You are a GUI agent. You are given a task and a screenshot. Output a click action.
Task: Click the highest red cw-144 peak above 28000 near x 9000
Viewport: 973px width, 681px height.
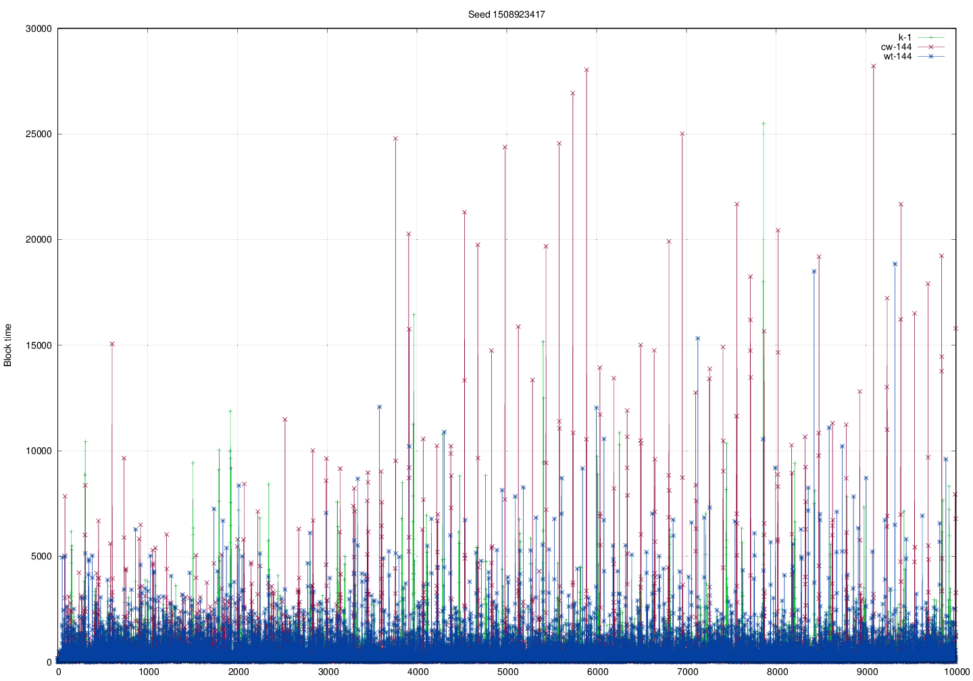pyautogui.click(x=873, y=66)
